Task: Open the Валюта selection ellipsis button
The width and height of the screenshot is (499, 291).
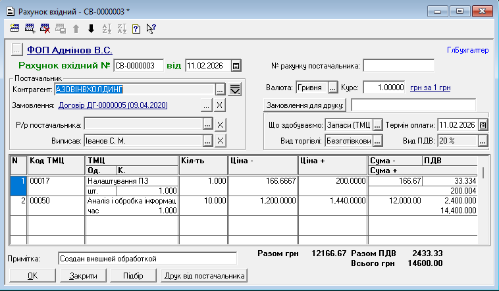Action: (x=332, y=88)
